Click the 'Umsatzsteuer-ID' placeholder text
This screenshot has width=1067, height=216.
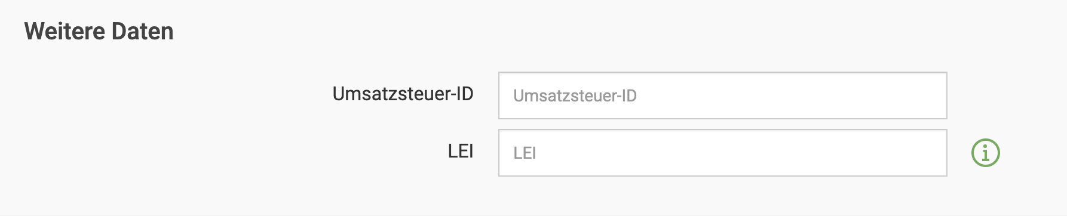coord(575,95)
